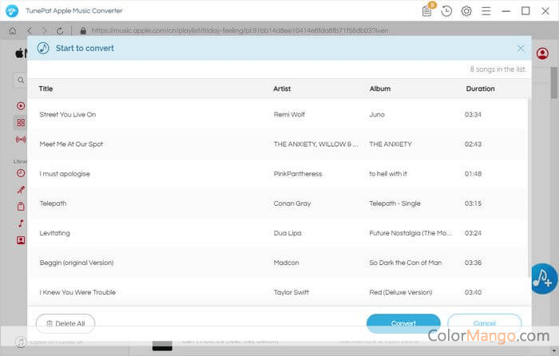Reload the page with refresh icon
The width and height of the screenshot is (559, 356).
coord(60,30)
